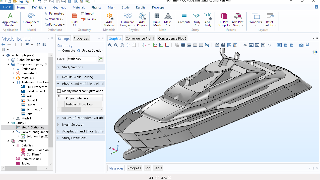Image resolution: width=320 pixels, height=180 pixels.
Task: Open the Physics ribbon tab
Action: pyautogui.click(x=96, y=8)
